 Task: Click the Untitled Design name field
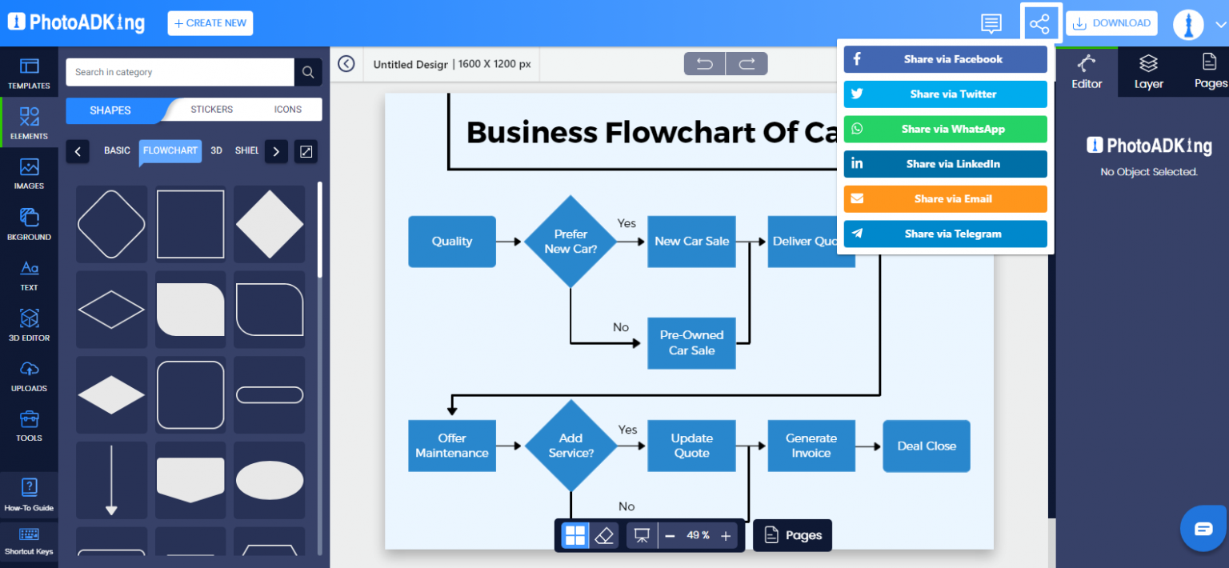pos(410,64)
